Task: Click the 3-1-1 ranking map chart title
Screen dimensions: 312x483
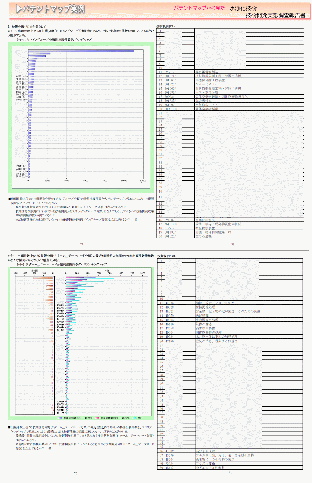Action: 54,40
